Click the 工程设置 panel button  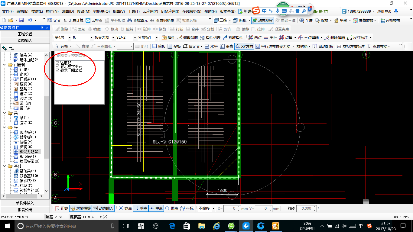pyautogui.click(x=25, y=34)
